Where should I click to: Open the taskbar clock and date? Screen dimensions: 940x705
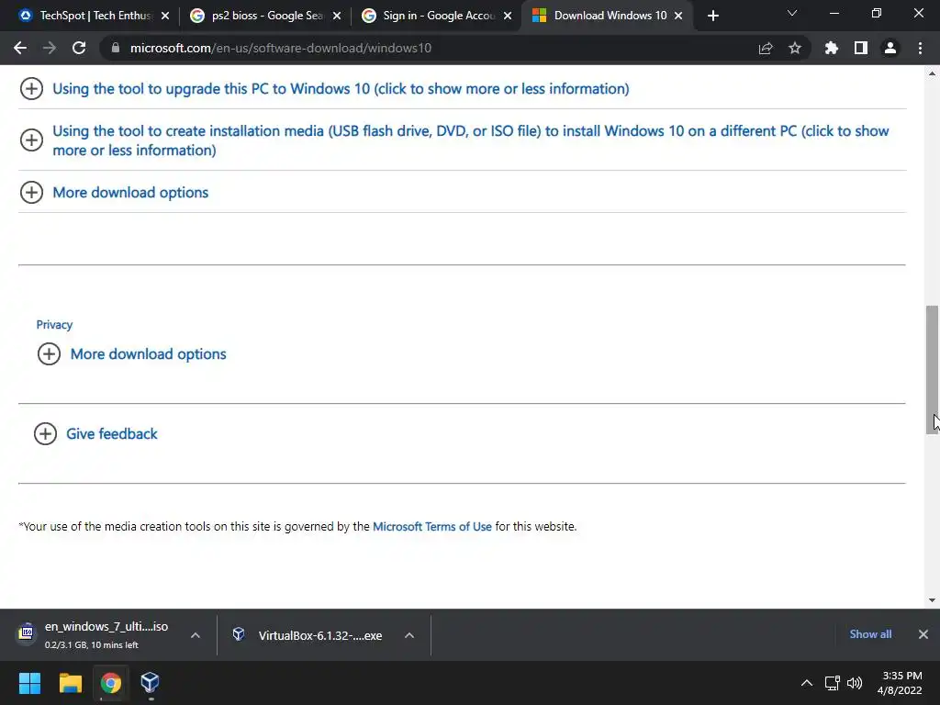pyautogui.click(x=900, y=683)
